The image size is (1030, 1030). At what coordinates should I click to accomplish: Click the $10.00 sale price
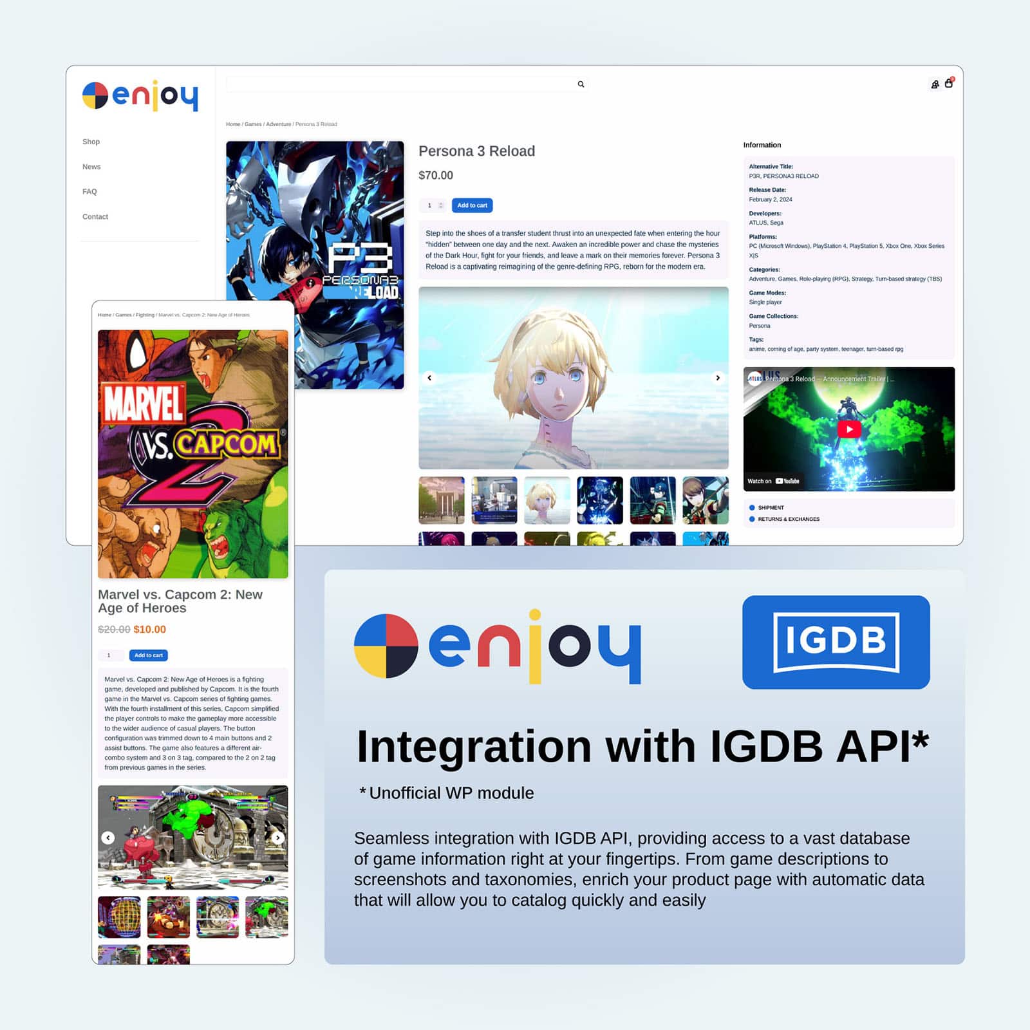(149, 630)
